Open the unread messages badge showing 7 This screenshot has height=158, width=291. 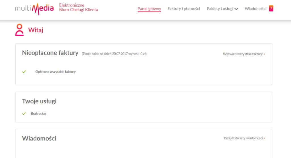[x=271, y=9]
